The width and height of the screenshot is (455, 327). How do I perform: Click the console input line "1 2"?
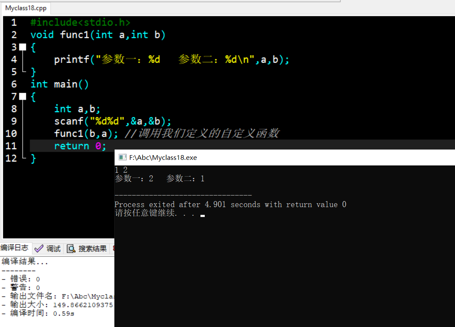(x=121, y=170)
